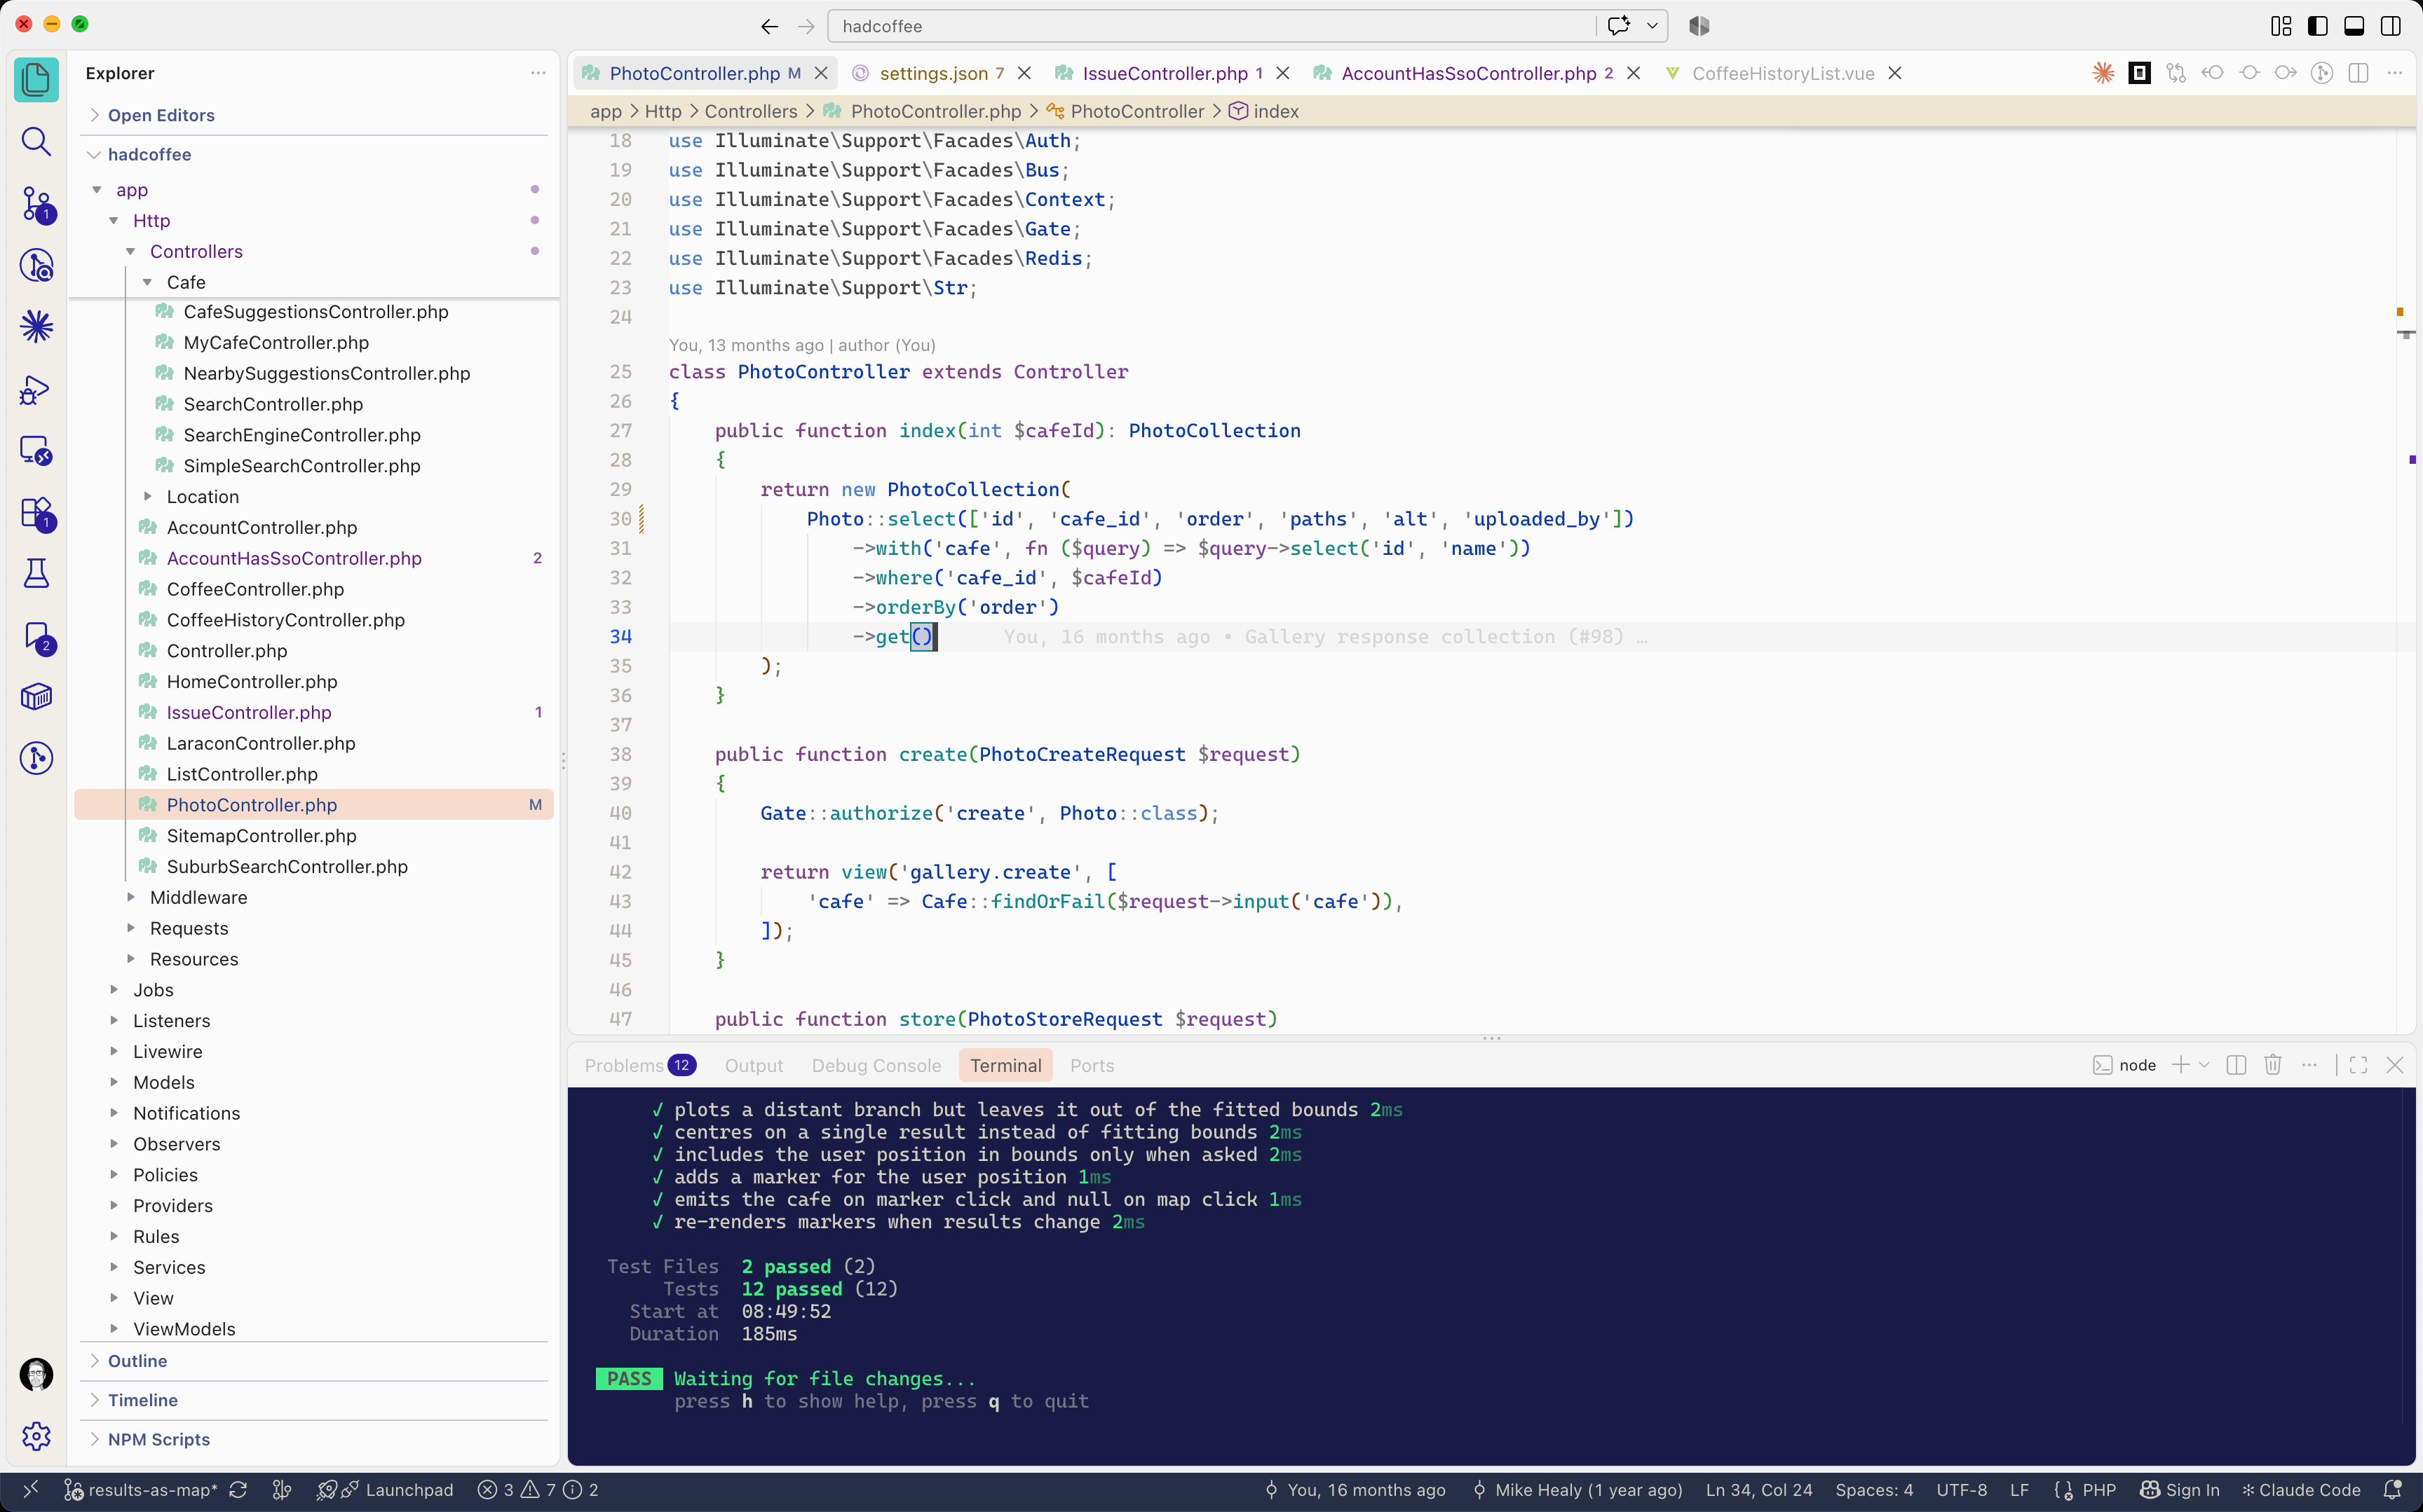
Task: Maximize the panel size icon
Action: pyautogui.click(x=2358, y=1065)
